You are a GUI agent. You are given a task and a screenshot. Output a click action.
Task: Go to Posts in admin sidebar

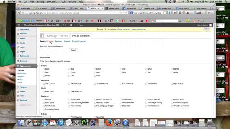click(22, 39)
